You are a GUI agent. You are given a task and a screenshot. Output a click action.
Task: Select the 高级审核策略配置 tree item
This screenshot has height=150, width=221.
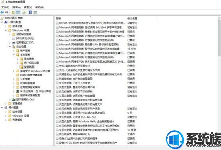[30, 95]
